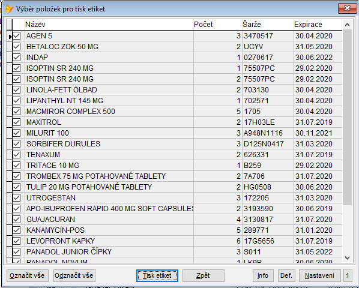Screen dimensions: 359x288
Task: Toggle the UTROGESTAN row checkbox
Action: coord(16,197)
